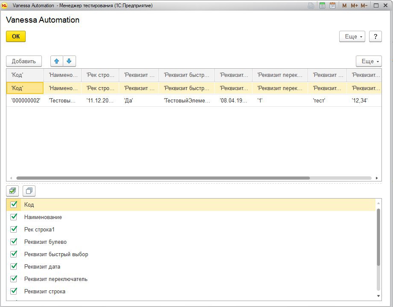Viewport: 393px width, 307px height.
Task: Click the down arrow of checklist scrollbar
Action: (x=378, y=296)
